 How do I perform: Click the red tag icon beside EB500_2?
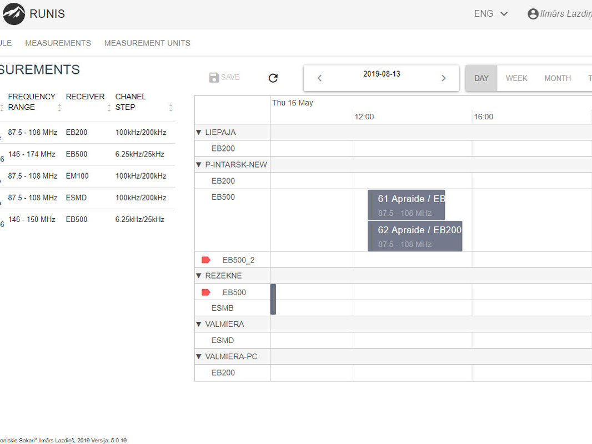coord(206,260)
